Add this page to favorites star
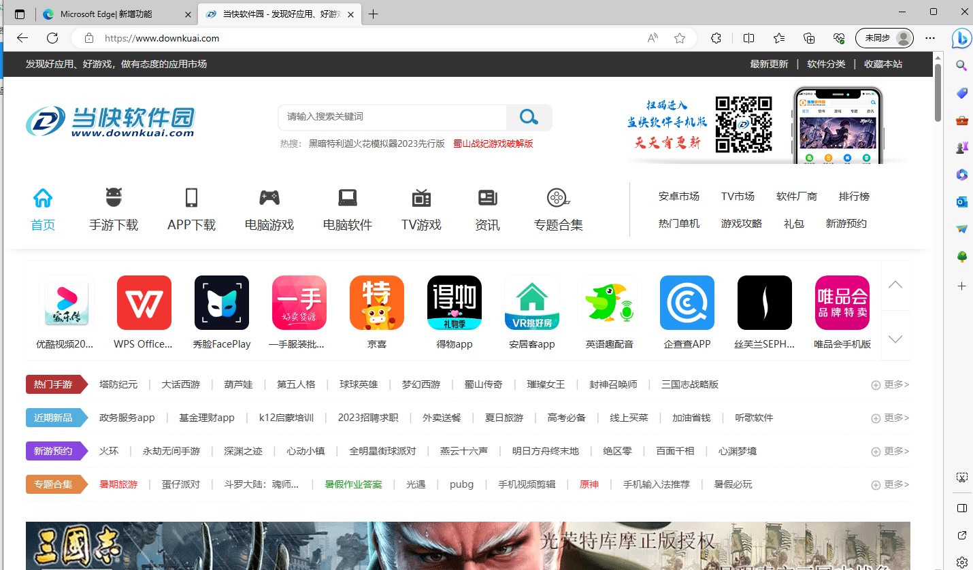 [680, 38]
